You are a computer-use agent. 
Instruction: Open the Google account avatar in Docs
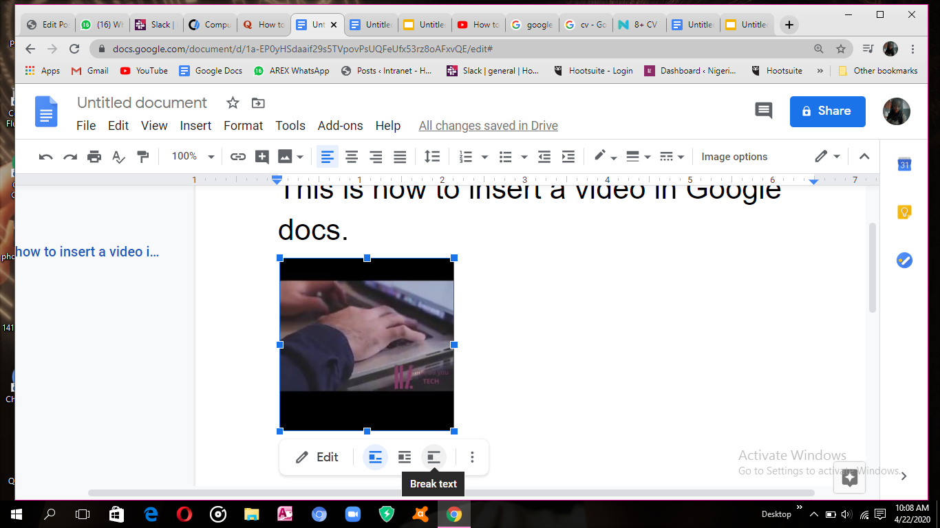click(897, 111)
